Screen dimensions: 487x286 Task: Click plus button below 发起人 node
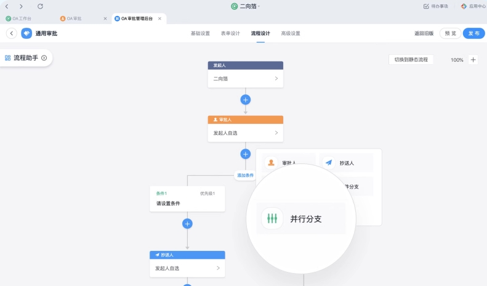[245, 99]
